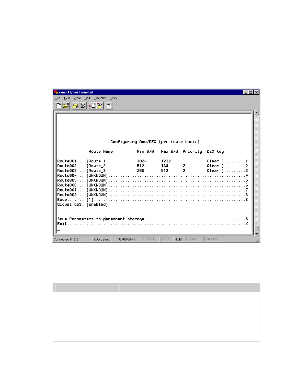Click the vertical scrollbar thumb
The width and height of the screenshot is (295, 382).
[256, 229]
